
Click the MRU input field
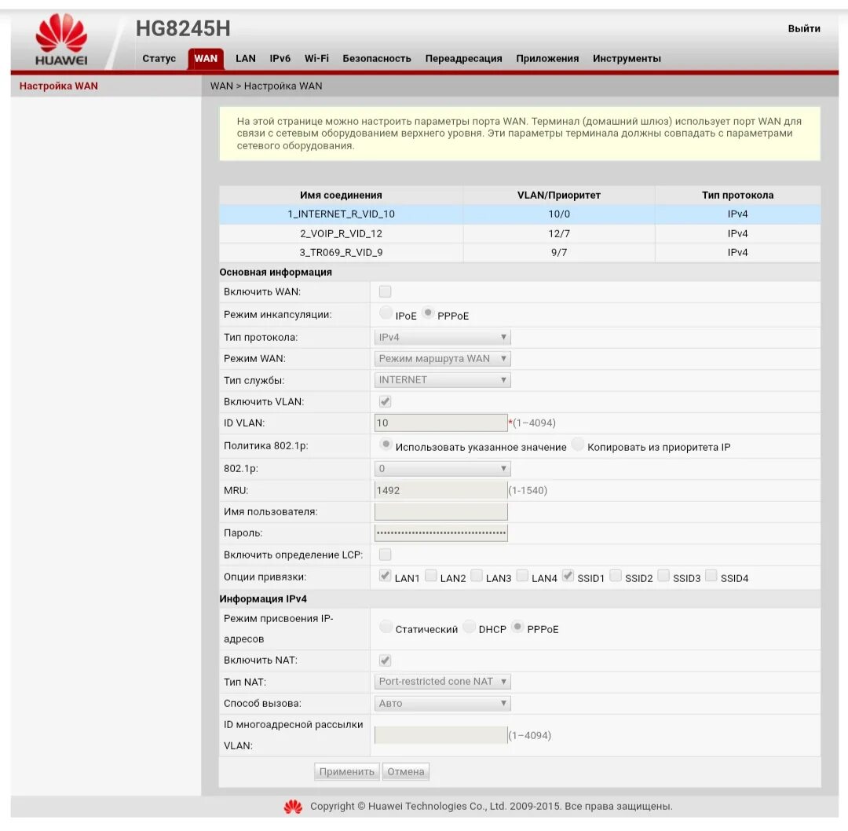tap(440, 490)
